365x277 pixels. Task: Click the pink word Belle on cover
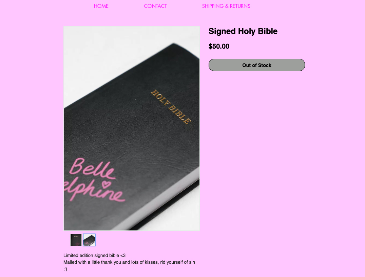(92, 169)
